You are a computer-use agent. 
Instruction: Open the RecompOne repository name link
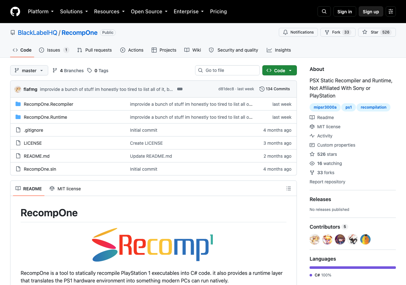(x=80, y=33)
